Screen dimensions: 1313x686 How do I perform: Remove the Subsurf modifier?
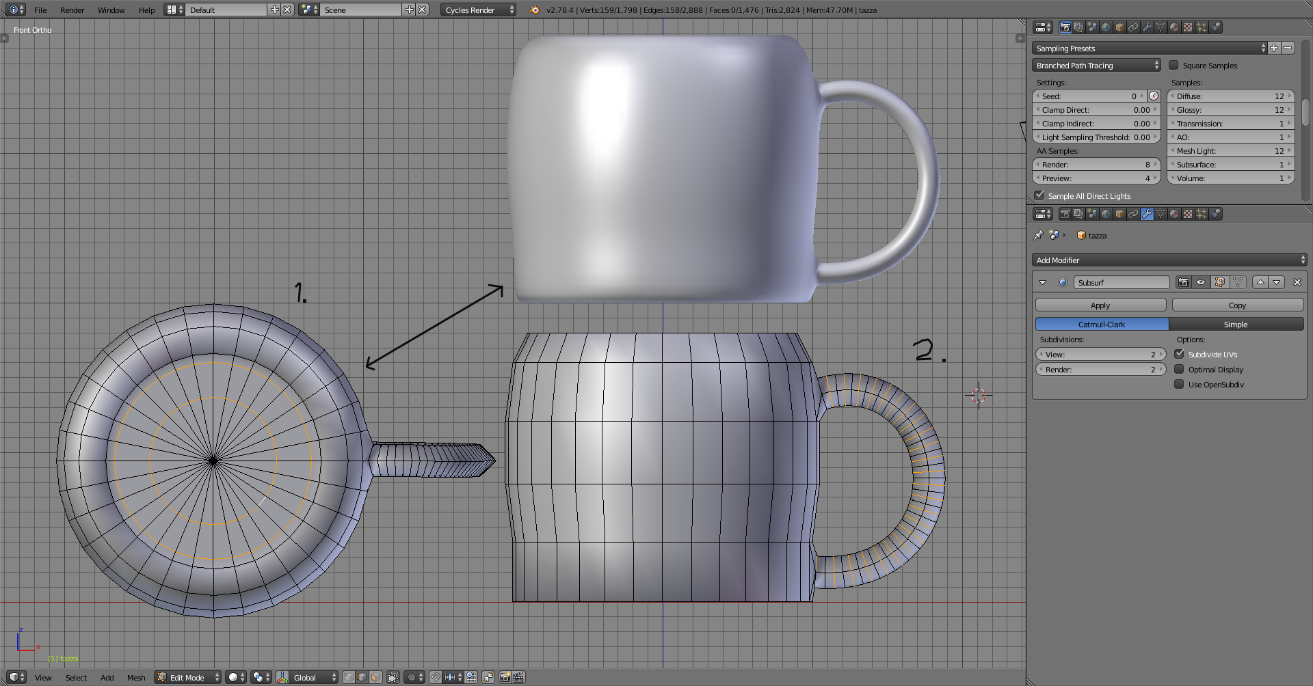click(x=1297, y=282)
